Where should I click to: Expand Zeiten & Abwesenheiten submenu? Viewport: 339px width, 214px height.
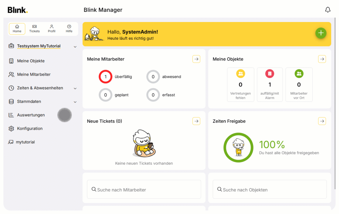click(x=75, y=88)
